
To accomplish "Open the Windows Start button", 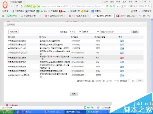I will 7,112.
